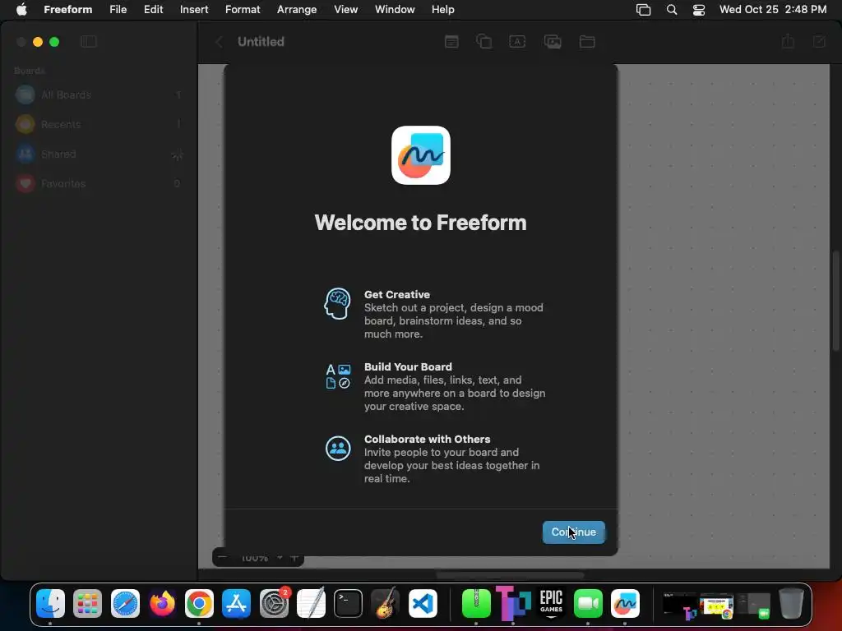Open Finder from the Dock

[x=50, y=604]
